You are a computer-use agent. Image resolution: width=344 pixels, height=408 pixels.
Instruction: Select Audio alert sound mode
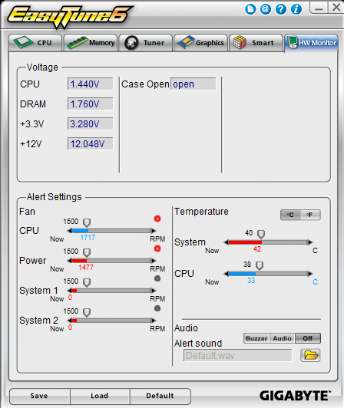tap(282, 338)
